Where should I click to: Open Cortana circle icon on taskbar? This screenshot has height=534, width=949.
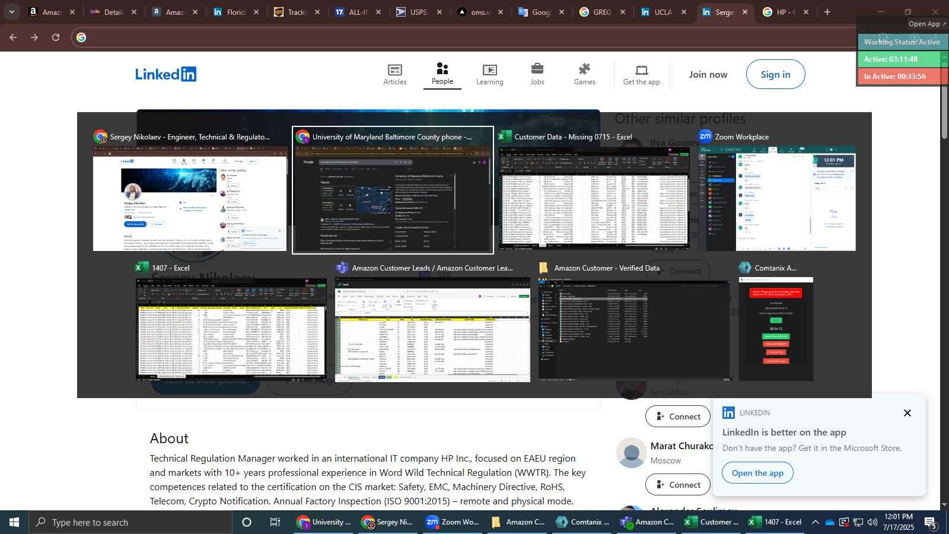247,522
